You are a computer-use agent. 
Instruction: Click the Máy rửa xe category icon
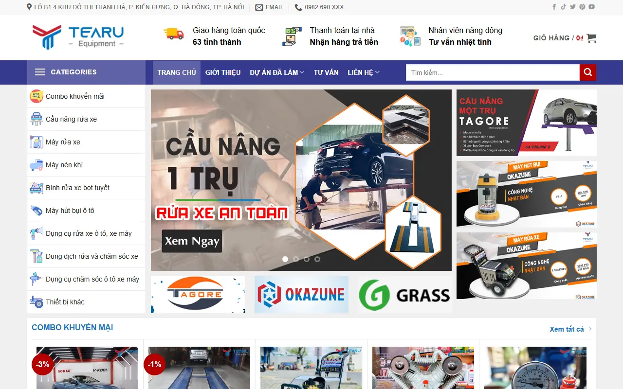(x=37, y=142)
